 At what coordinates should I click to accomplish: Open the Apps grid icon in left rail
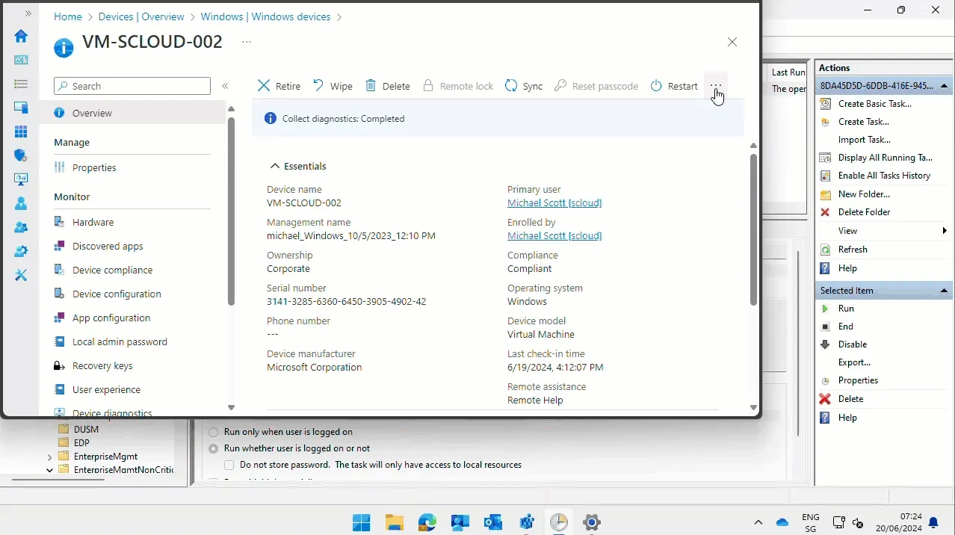point(21,132)
